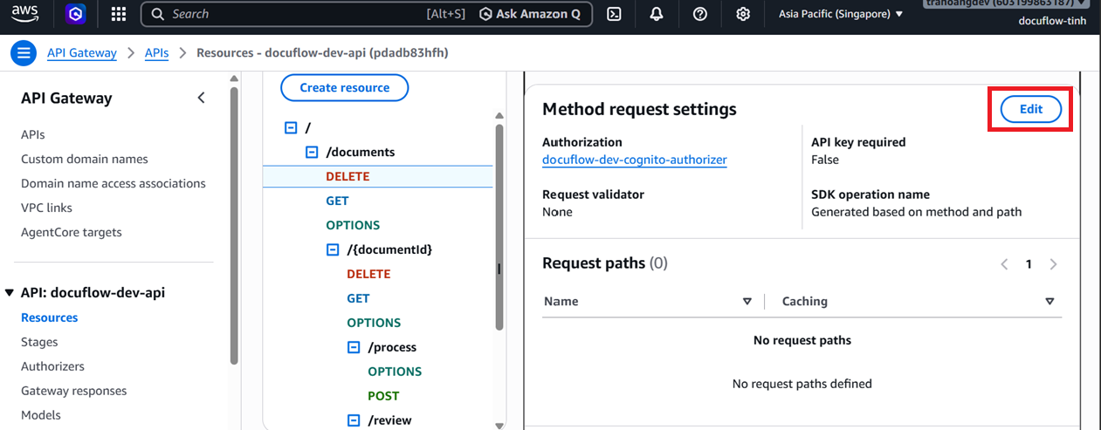
Task: Click the purple hexagon service shortcut icon
Action: (76, 14)
